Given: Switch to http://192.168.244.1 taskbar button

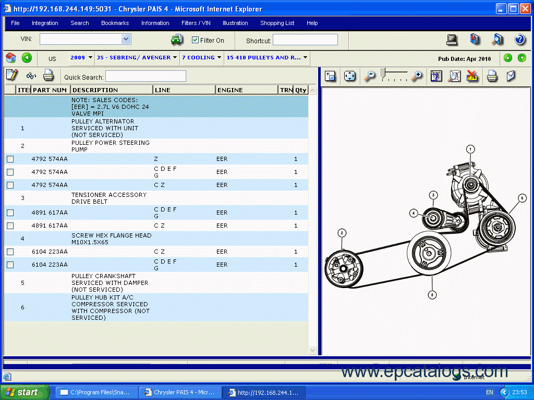Looking at the screenshot, I should point(264,392).
